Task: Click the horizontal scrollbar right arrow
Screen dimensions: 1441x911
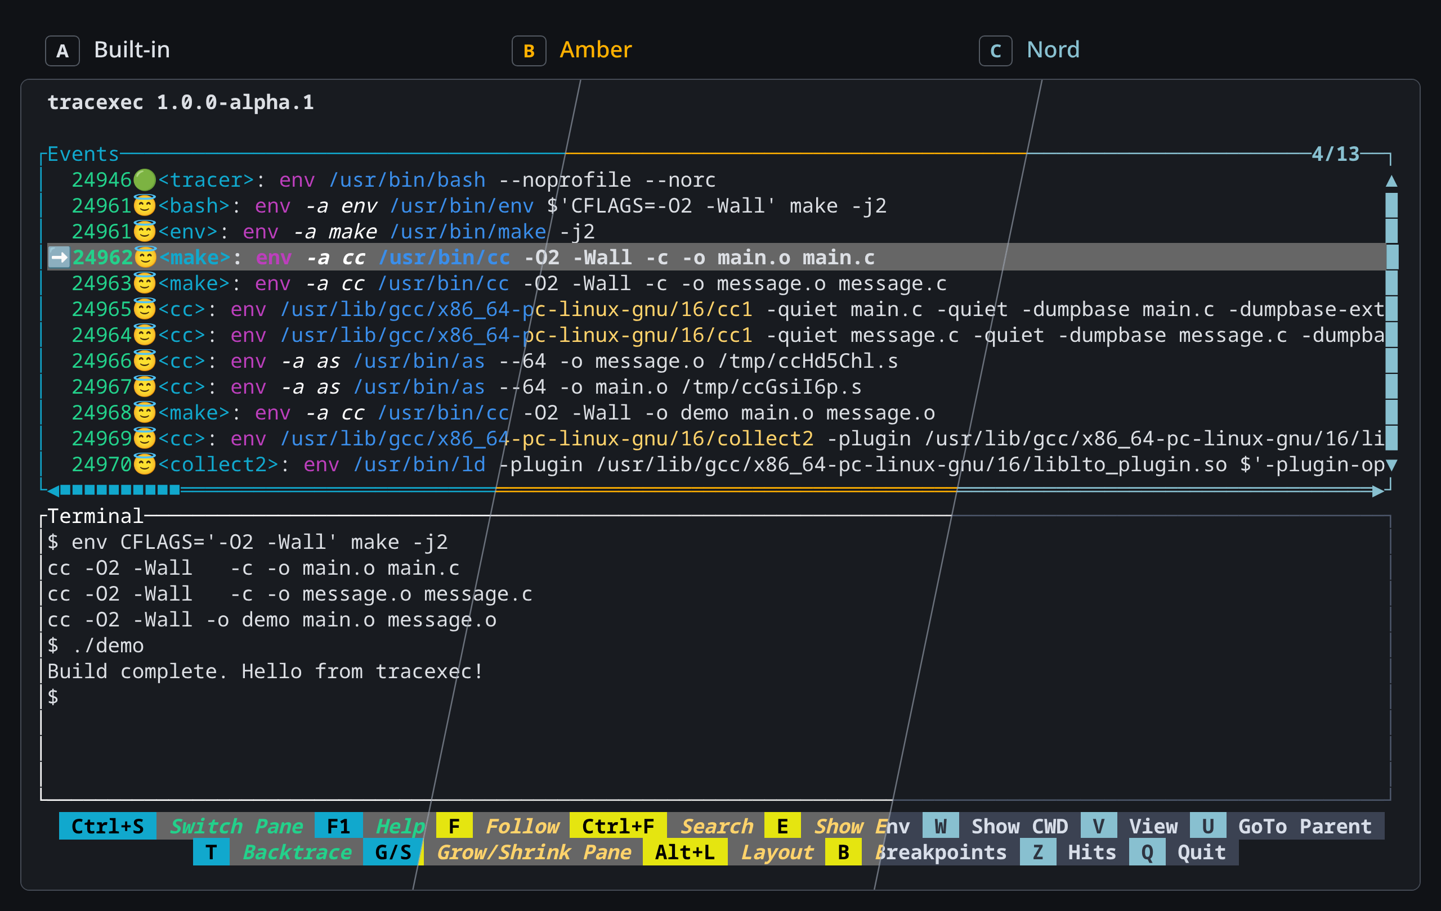Action: pos(1378,491)
